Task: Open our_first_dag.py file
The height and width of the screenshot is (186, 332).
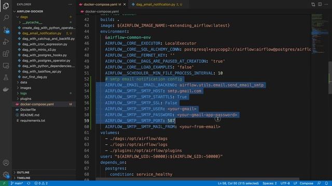Action: pyautogui.click(x=35, y=77)
